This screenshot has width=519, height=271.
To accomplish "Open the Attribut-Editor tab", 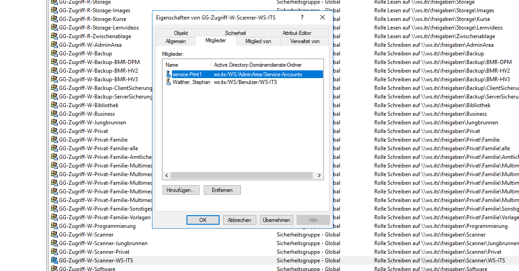I will [x=297, y=33].
